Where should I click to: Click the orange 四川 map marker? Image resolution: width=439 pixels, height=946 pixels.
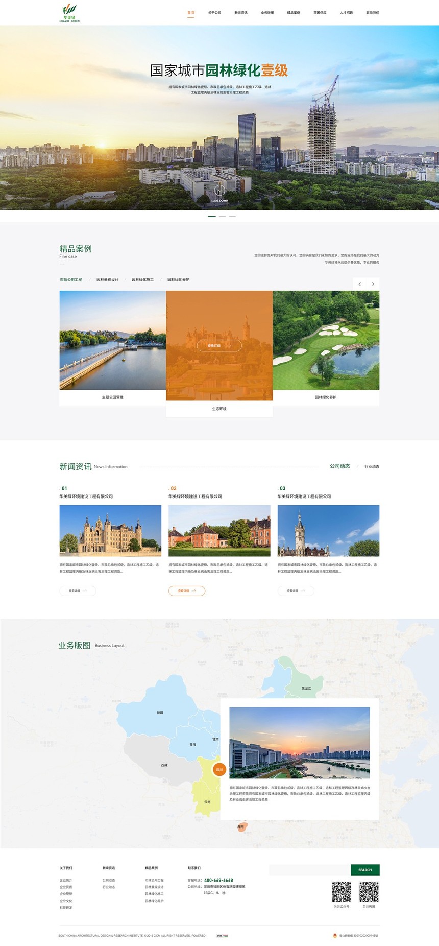pos(219,769)
